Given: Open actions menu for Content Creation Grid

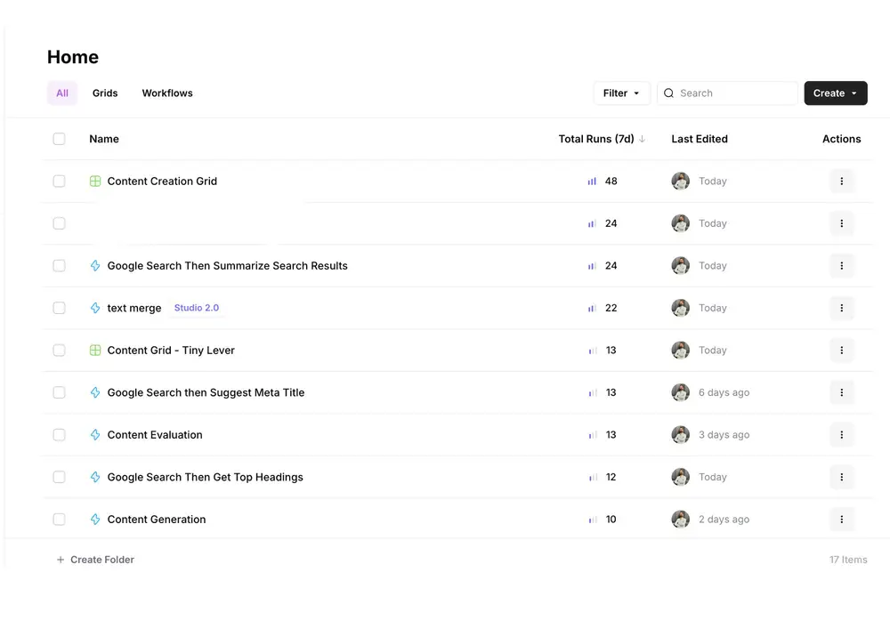Looking at the screenshot, I should 841,181.
